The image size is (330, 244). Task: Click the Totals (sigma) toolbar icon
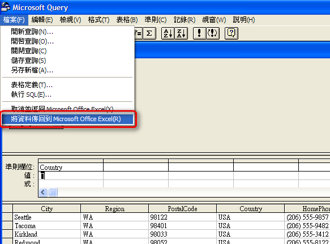(x=149, y=33)
